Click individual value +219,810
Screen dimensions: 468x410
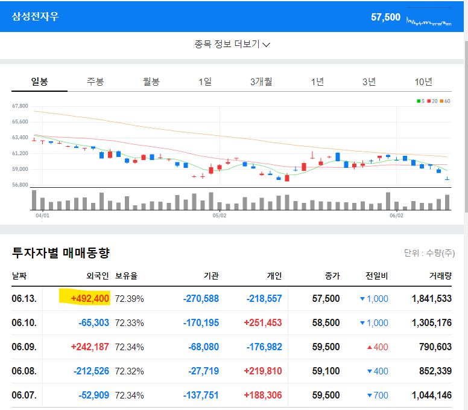click(263, 371)
